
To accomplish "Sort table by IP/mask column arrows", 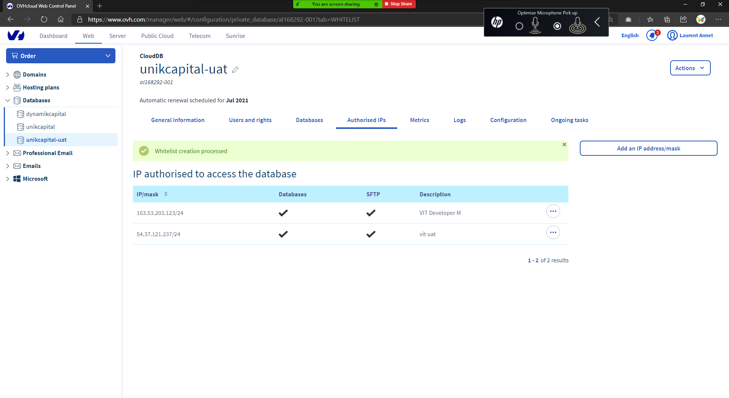I will point(166,194).
